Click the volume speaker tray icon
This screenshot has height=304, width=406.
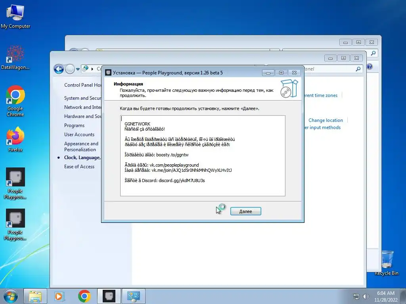point(366,296)
